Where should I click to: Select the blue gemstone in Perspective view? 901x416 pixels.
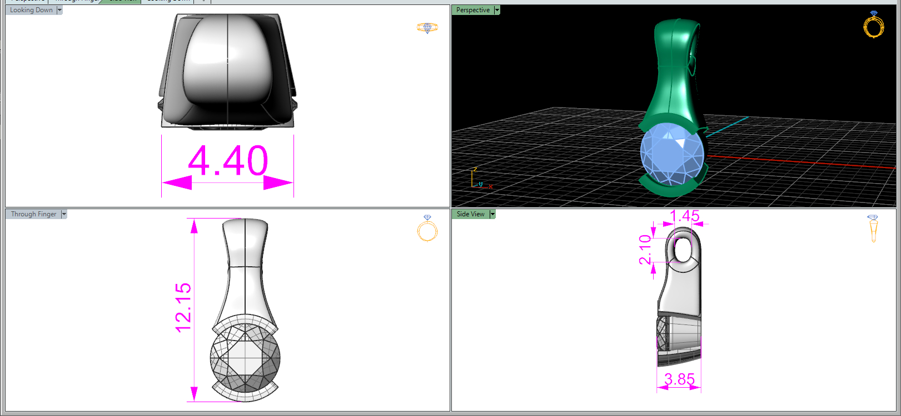click(672, 153)
